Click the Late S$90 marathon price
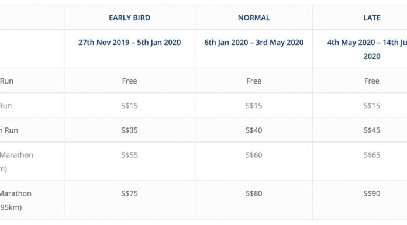This screenshot has width=407, height=225. [x=372, y=193]
